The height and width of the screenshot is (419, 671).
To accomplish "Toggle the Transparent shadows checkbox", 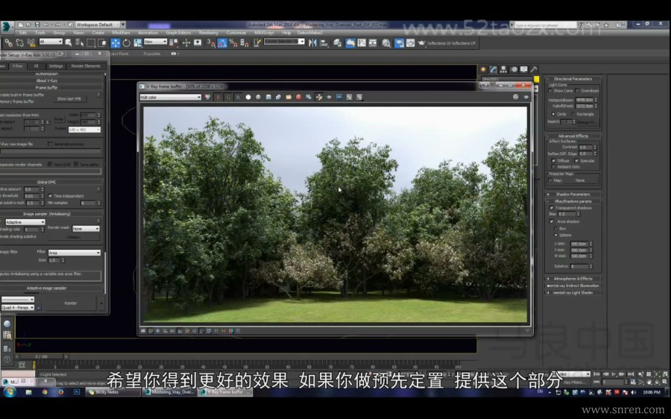I will 552,208.
